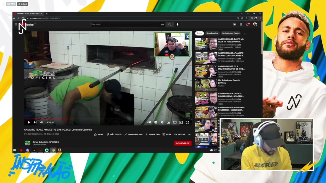Open the COMPARTILHAR share dialog
The image size is (326, 183).
[133, 134]
